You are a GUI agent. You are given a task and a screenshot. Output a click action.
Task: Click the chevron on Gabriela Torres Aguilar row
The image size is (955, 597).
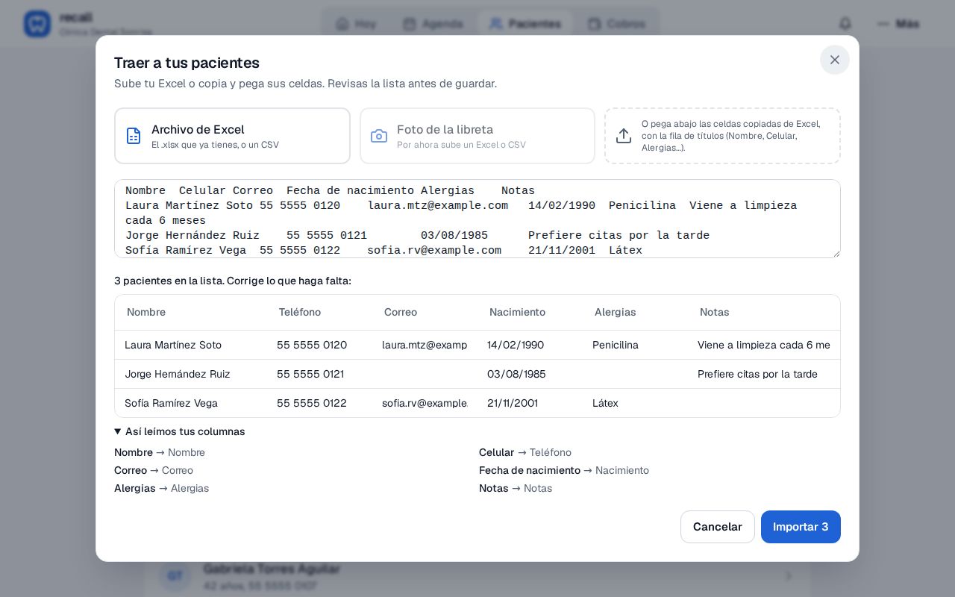789,576
